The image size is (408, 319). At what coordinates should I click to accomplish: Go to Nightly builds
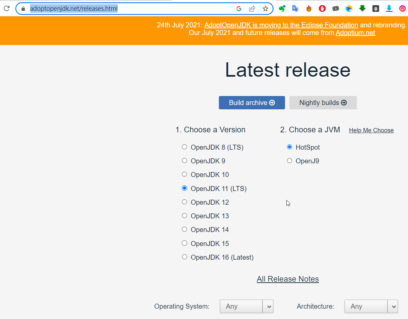click(323, 103)
